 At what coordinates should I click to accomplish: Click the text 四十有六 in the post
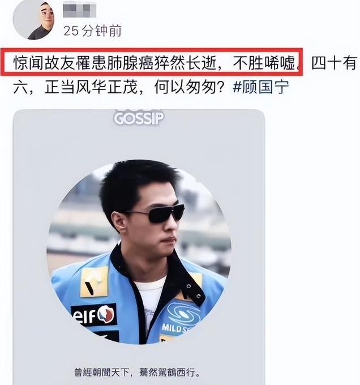click(x=334, y=63)
